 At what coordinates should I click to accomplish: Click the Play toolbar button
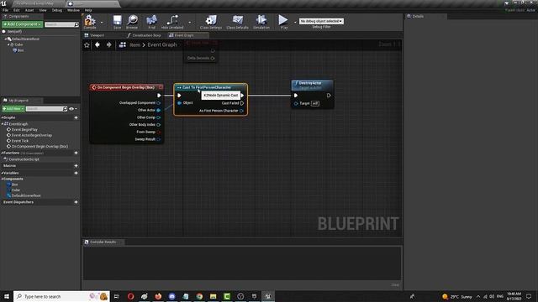pyautogui.click(x=283, y=22)
